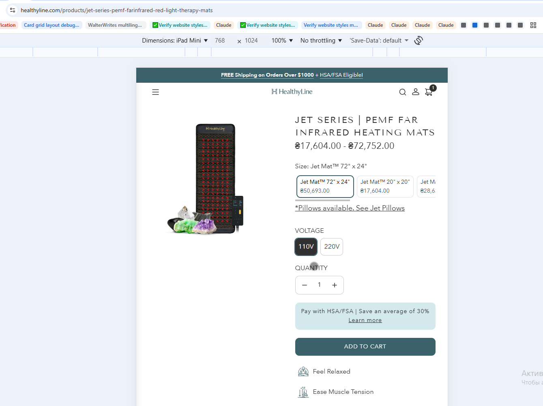Open the Dimensions: iPad Mini dropdown
Viewport: 543px width, 406px height.
(175, 41)
